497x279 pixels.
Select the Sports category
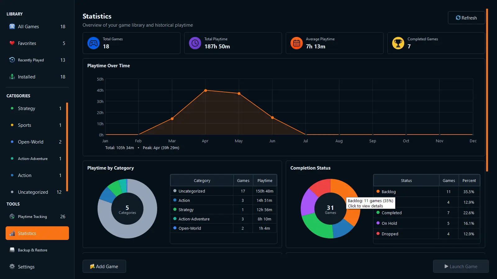click(x=35, y=125)
